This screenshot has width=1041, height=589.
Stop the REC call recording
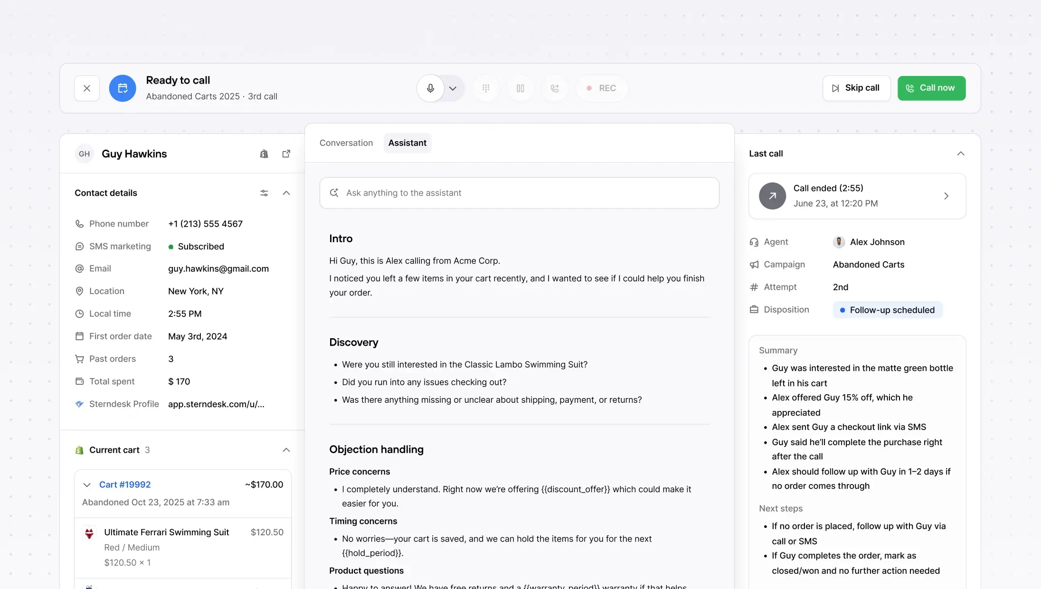[x=601, y=88]
